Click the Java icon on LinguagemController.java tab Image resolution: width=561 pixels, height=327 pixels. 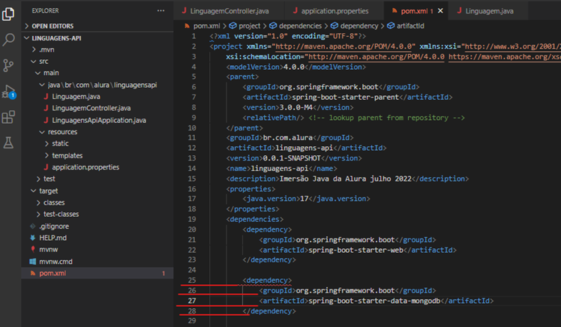pyautogui.click(x=184, y=10)
